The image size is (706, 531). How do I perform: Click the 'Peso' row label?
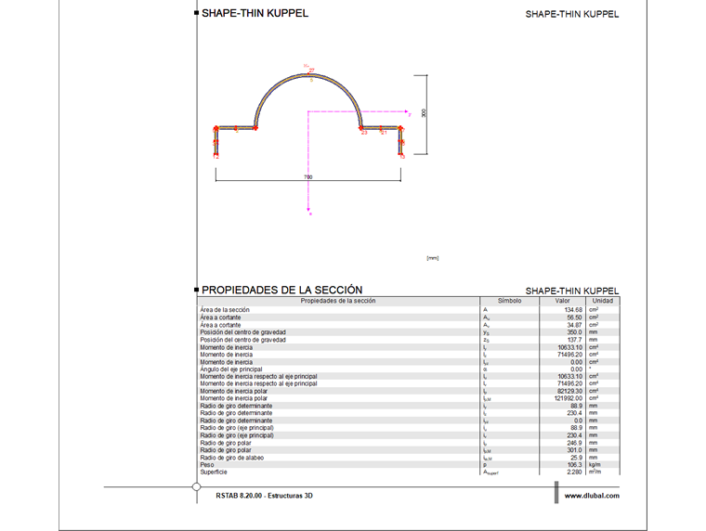(x=207, y=465)
